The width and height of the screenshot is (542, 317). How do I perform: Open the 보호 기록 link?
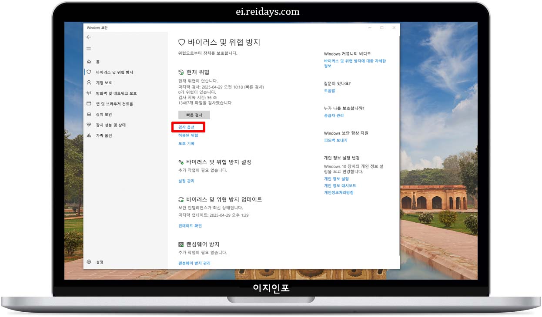click(186, 143)
